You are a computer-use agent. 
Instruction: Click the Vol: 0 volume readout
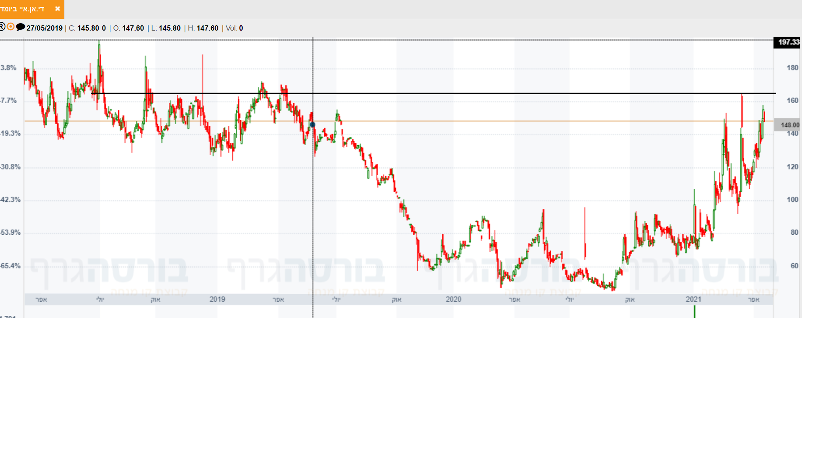234,28
